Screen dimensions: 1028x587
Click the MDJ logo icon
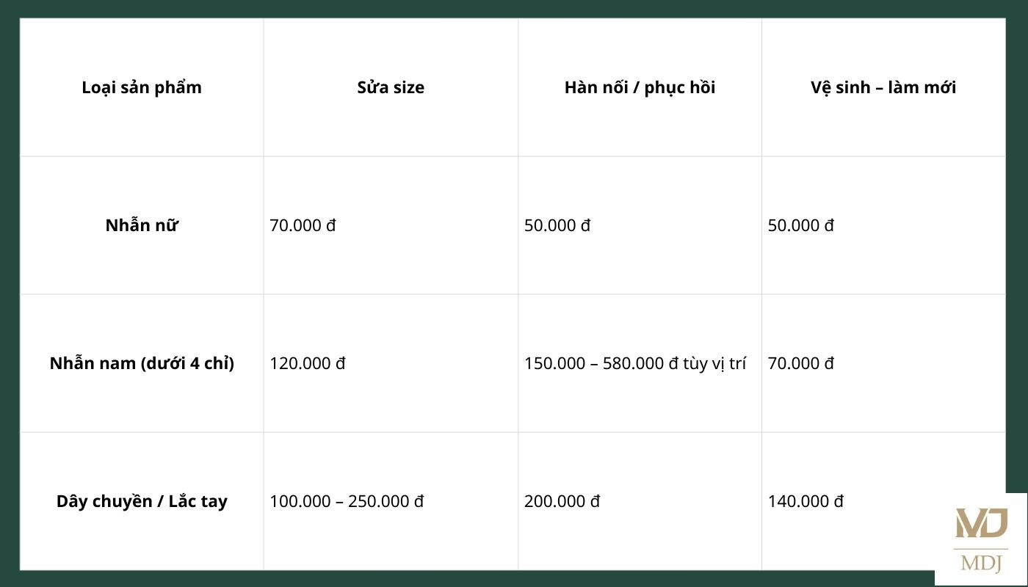pyautogui.click(x=981, y=523)
